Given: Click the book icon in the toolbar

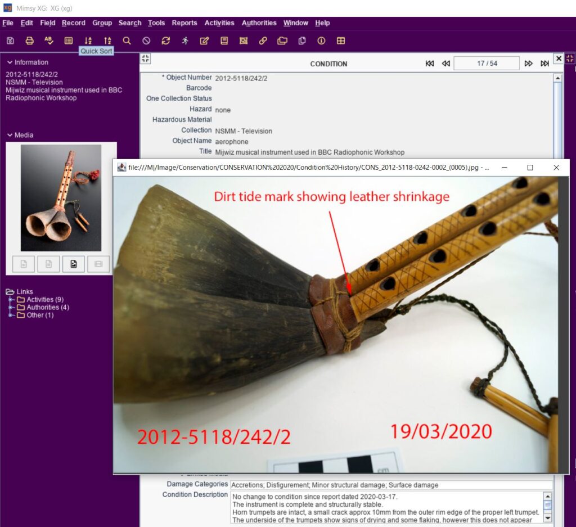Looking at the screenshot, I should (x=224, y=40).
